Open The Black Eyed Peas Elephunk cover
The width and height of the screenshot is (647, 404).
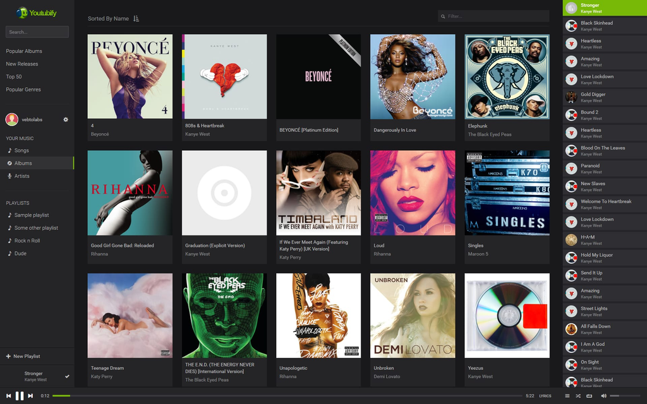tap(507, 76)
